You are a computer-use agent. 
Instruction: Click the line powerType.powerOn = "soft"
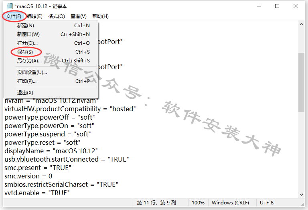49,126
